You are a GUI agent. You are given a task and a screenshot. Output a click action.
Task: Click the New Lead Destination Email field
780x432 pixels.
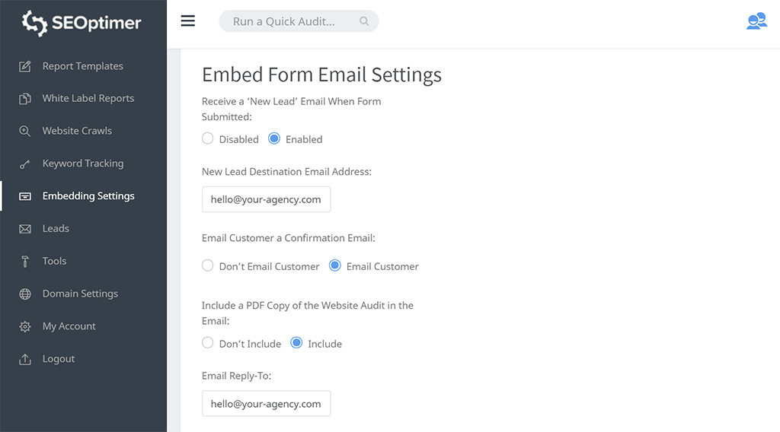pos(266,200)
